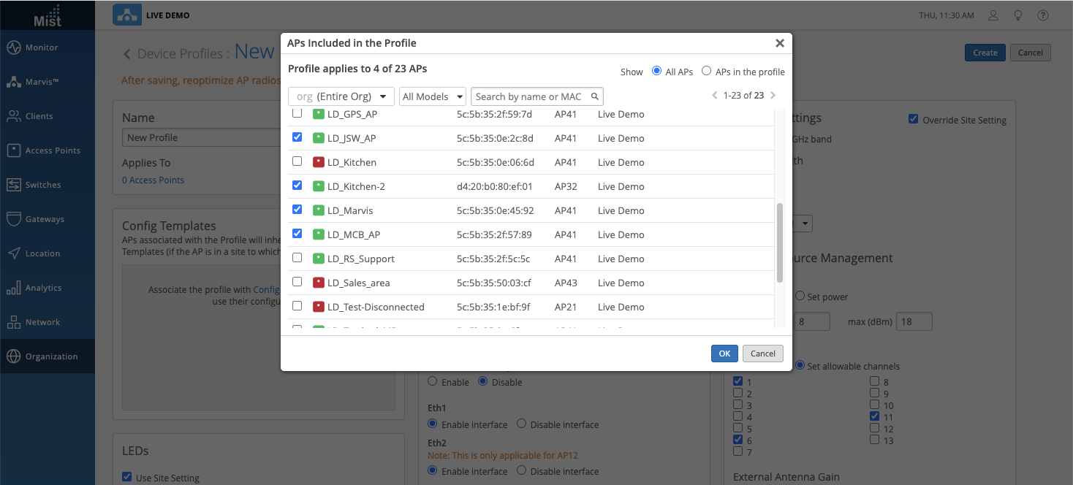Open the Location arrow icon

coord(14,253)
